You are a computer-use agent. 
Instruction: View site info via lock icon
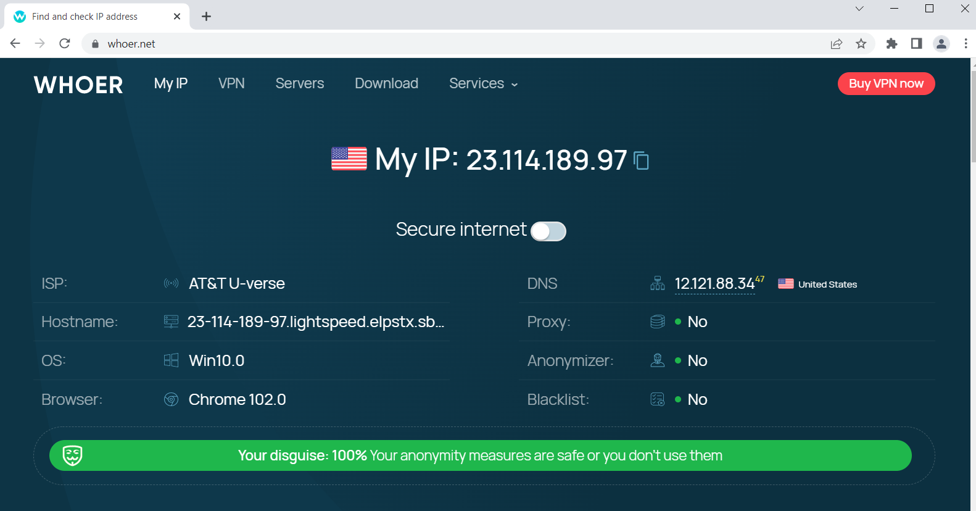[x=95, y=44]
